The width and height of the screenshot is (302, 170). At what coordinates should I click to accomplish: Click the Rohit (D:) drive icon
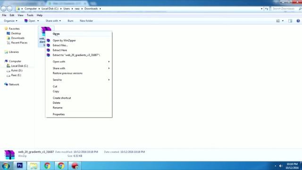(x=8, y=70)
